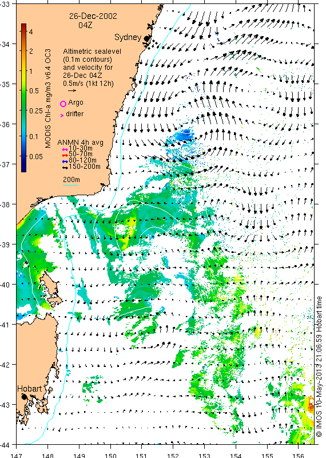Screen dimensions: 326x458
Task: Click the colorbar value '4'
Action: 31,32
